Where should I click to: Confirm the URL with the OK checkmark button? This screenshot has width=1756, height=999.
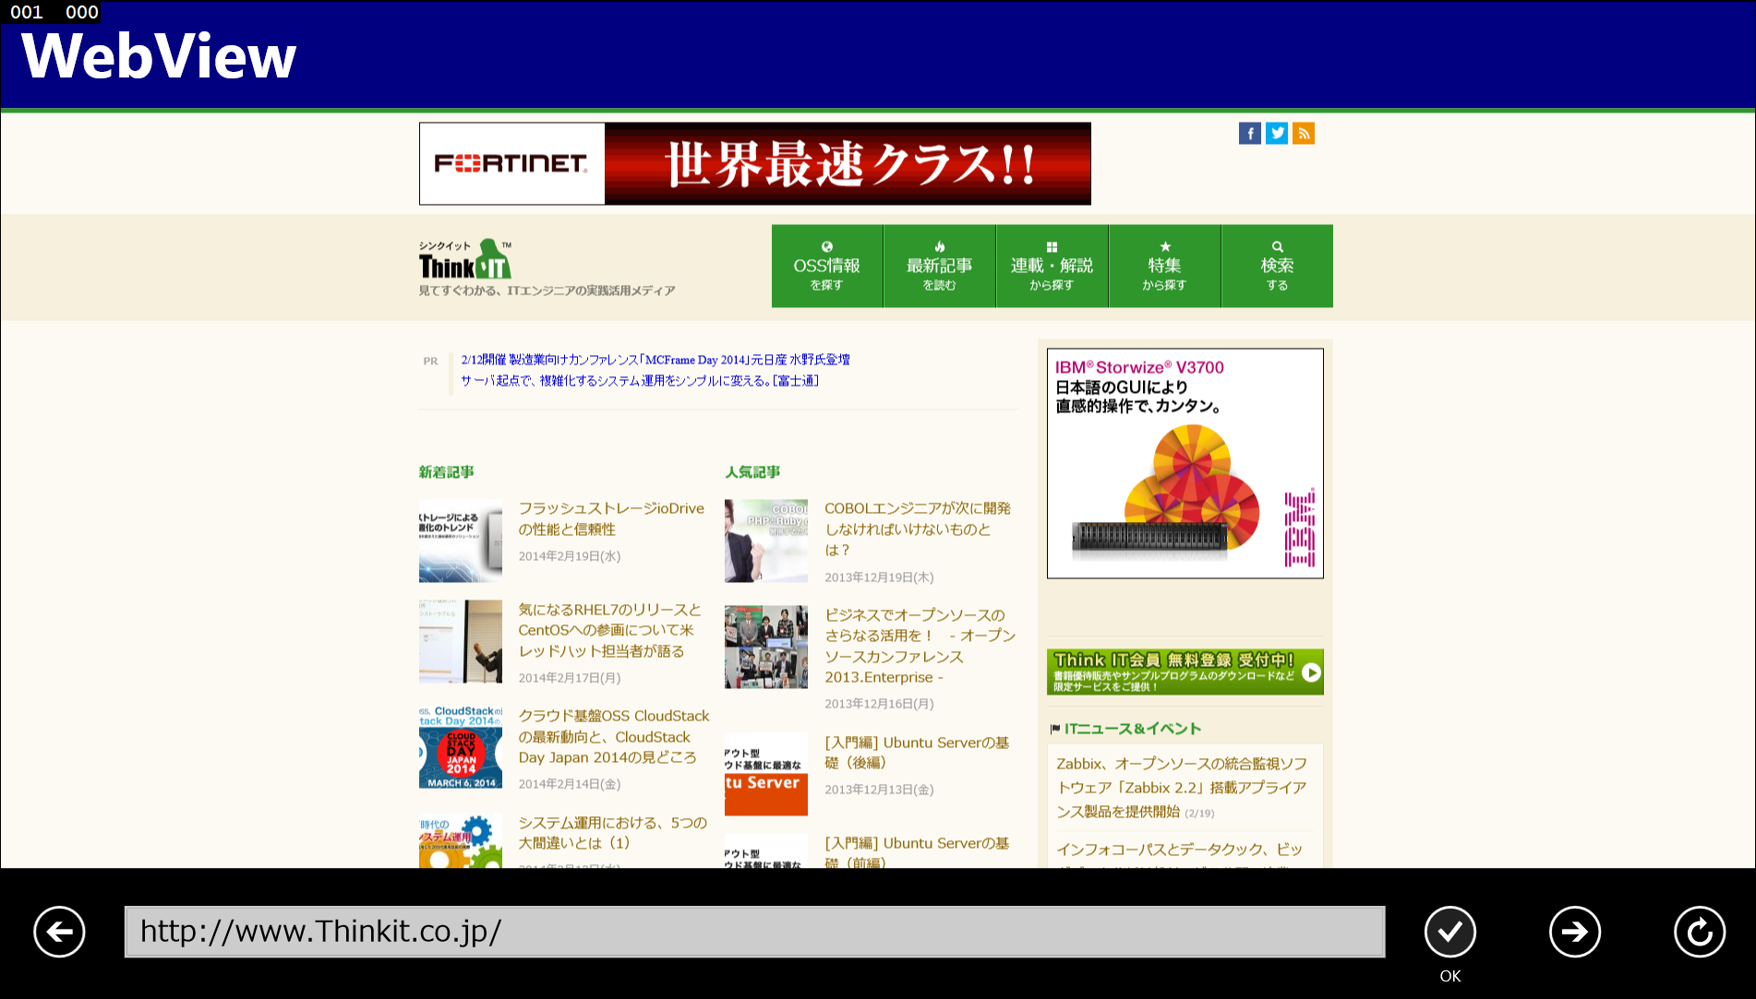point(1449,932)
